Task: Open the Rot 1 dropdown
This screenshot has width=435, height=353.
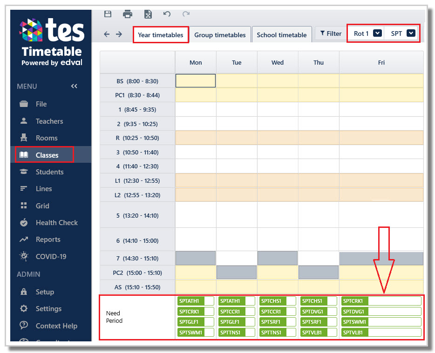Action: coord(378,33)
